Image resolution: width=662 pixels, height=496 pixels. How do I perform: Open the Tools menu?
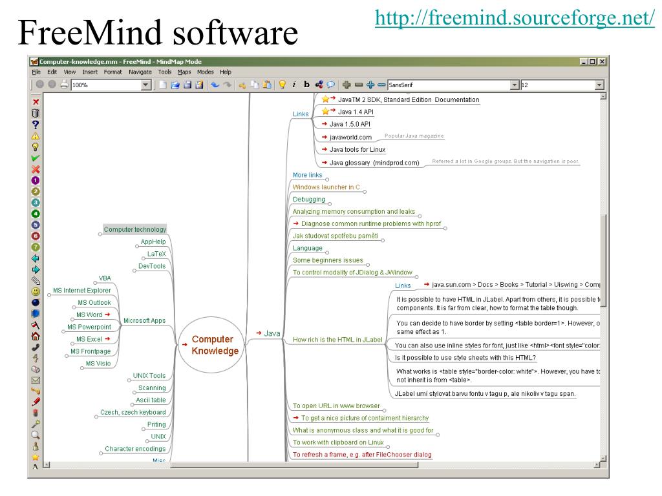point(165,72)
